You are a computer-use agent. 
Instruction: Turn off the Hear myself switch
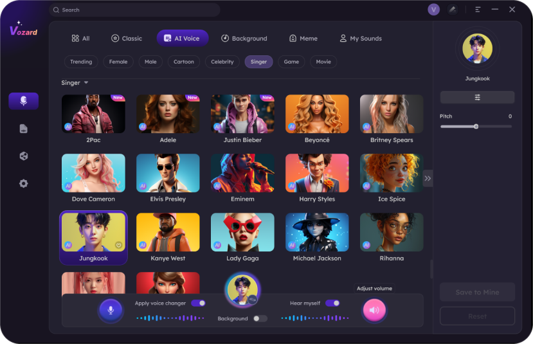(332, 303)
